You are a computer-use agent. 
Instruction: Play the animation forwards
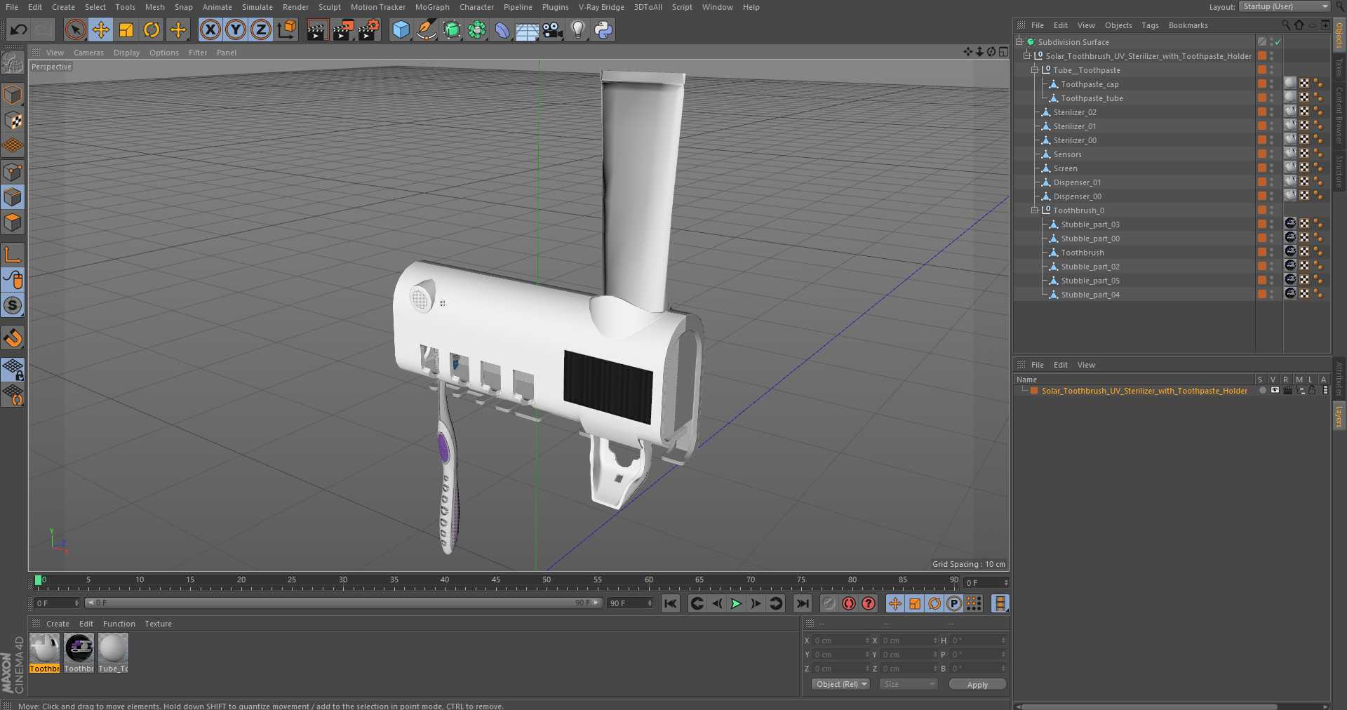point(736,603)
